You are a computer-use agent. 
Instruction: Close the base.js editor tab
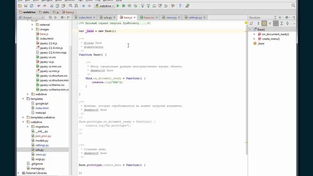(134, 18)
